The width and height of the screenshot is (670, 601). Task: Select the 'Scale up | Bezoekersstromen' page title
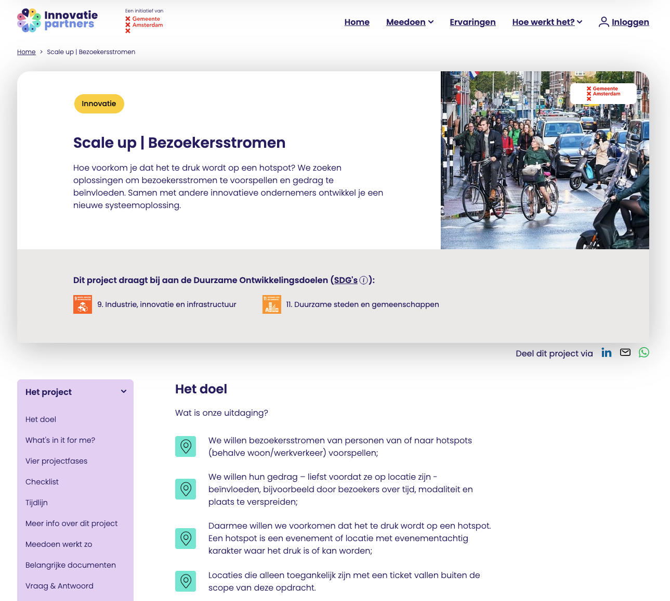(x=179, y=143)
